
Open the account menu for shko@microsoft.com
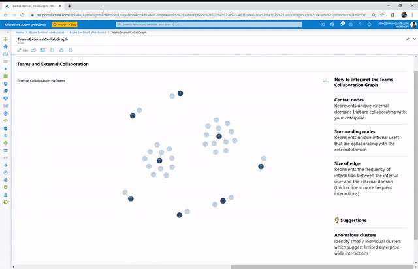396,25
